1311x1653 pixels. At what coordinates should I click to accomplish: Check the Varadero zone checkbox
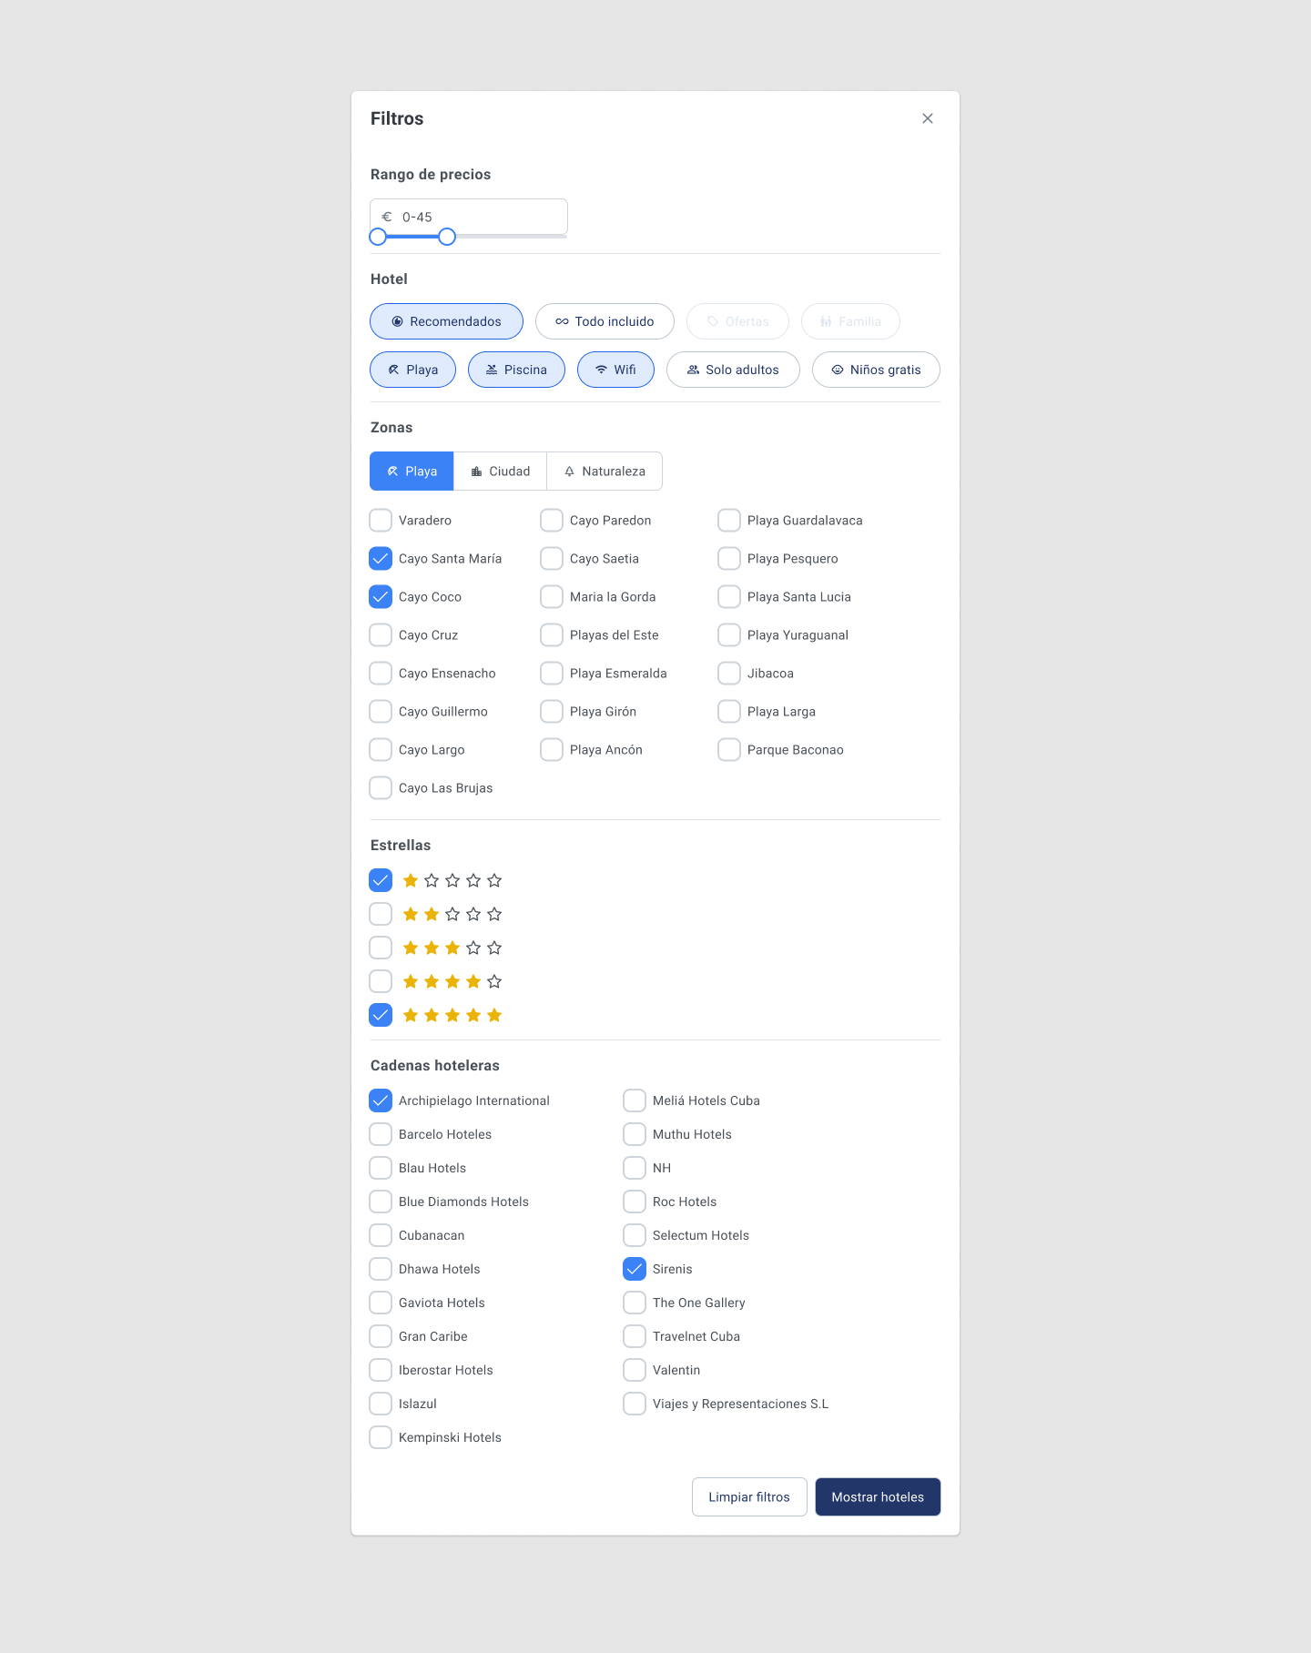click(381, 521)
